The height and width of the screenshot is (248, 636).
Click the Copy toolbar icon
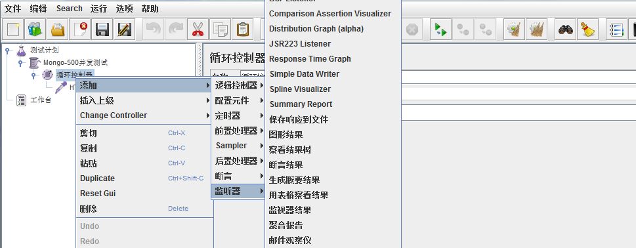221,29
